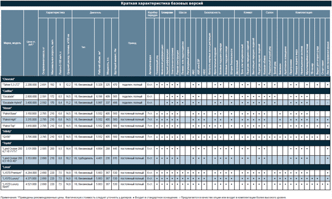Click the Tahoe drive type "подключ. полный"

(132, 85)
